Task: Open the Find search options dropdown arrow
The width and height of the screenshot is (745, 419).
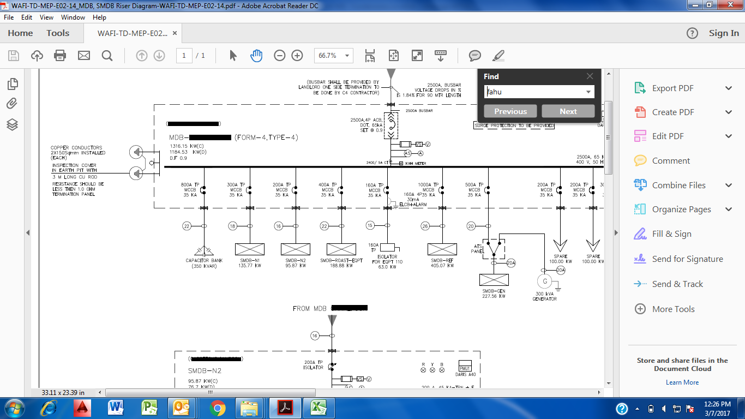Action: point(588,92)
